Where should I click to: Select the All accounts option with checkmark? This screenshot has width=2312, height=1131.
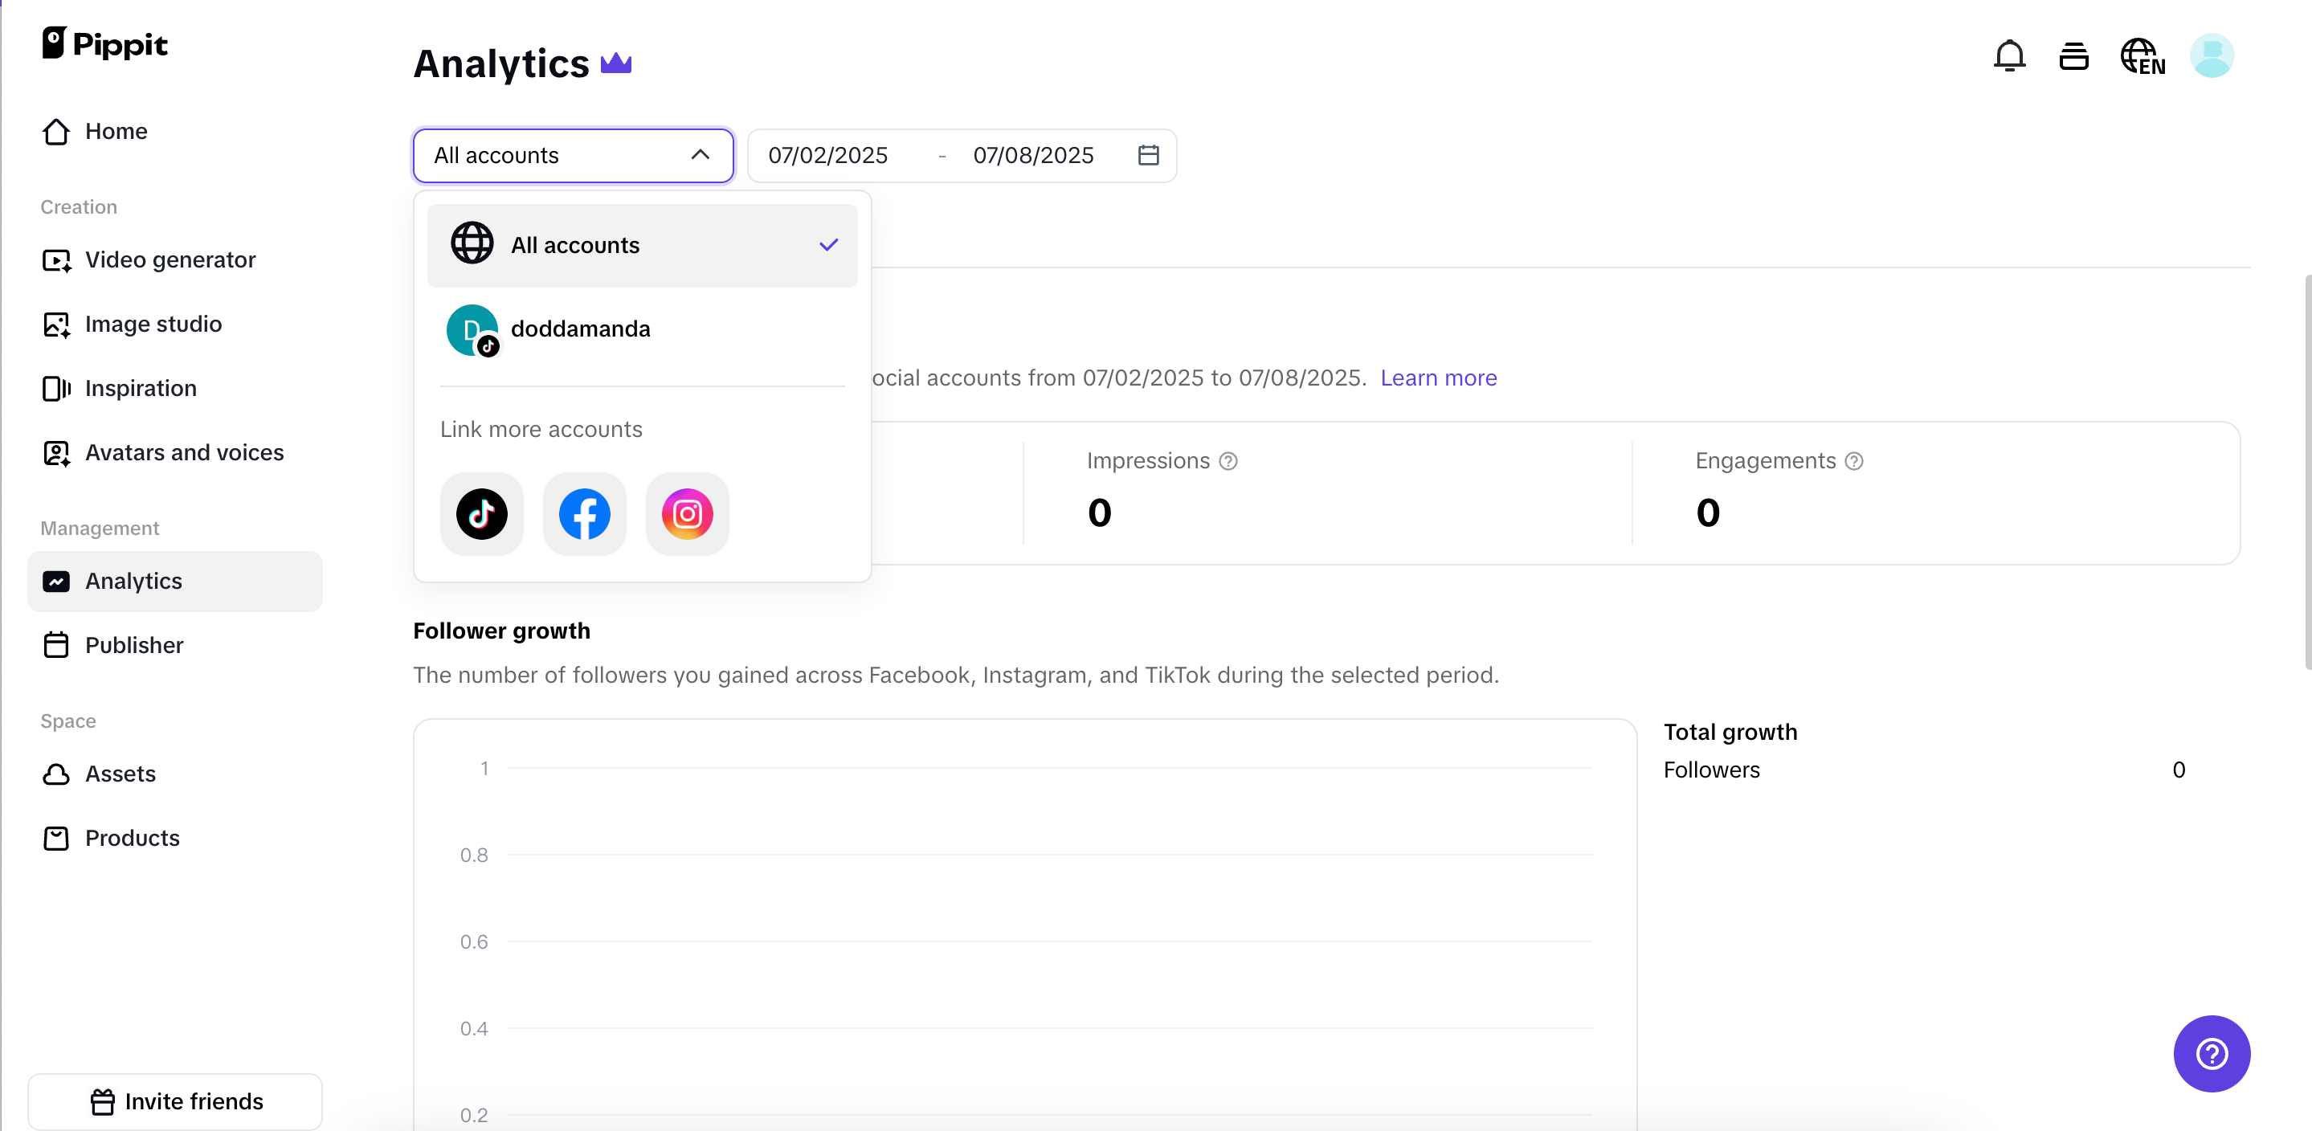[642, 244]
